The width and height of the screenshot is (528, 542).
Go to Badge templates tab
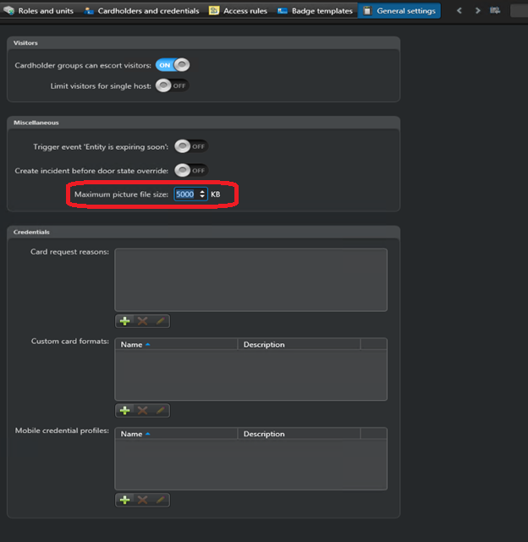(x=315, y=11)
